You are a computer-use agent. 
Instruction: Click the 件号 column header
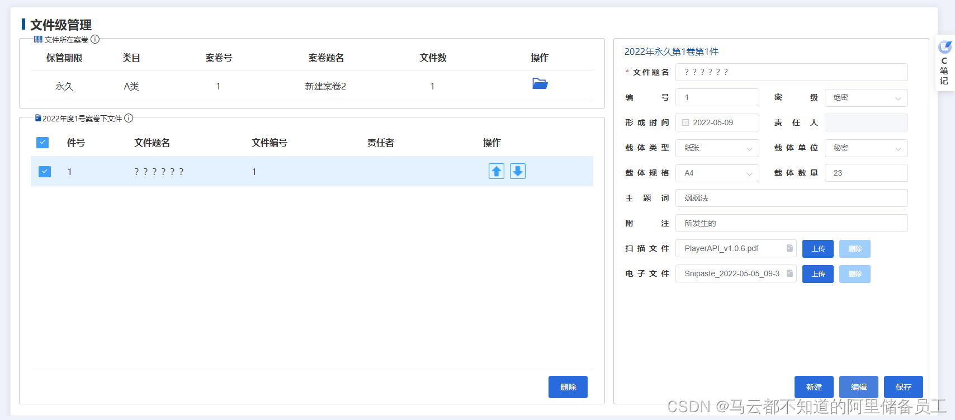click(76, 143)
